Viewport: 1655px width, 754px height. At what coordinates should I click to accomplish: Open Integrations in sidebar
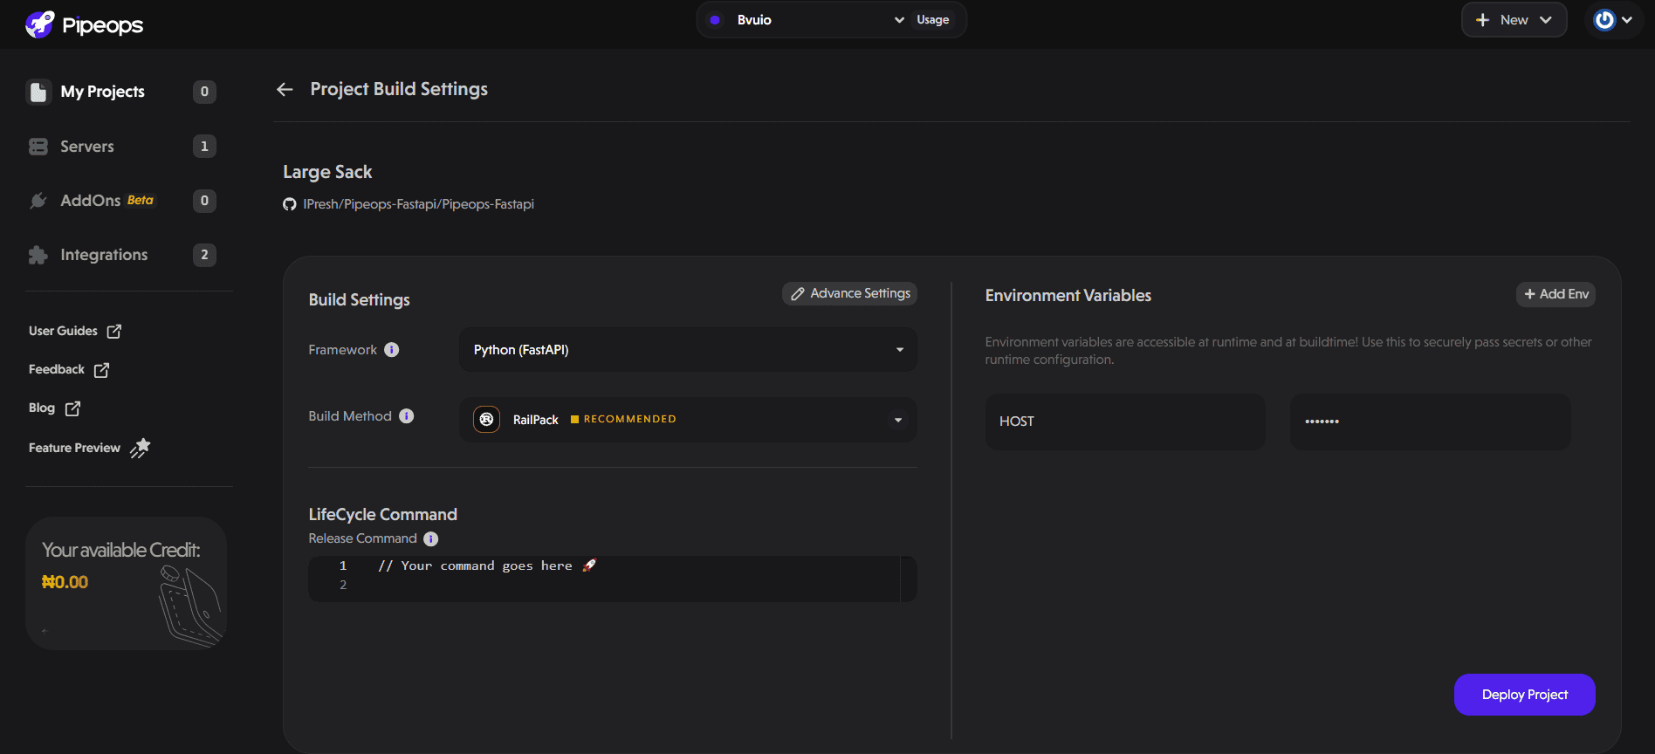pyautogui.click(x=104, y=255)
